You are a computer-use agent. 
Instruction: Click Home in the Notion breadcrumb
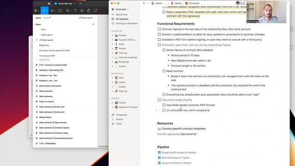pyautogui.click(x=159, y=3)
